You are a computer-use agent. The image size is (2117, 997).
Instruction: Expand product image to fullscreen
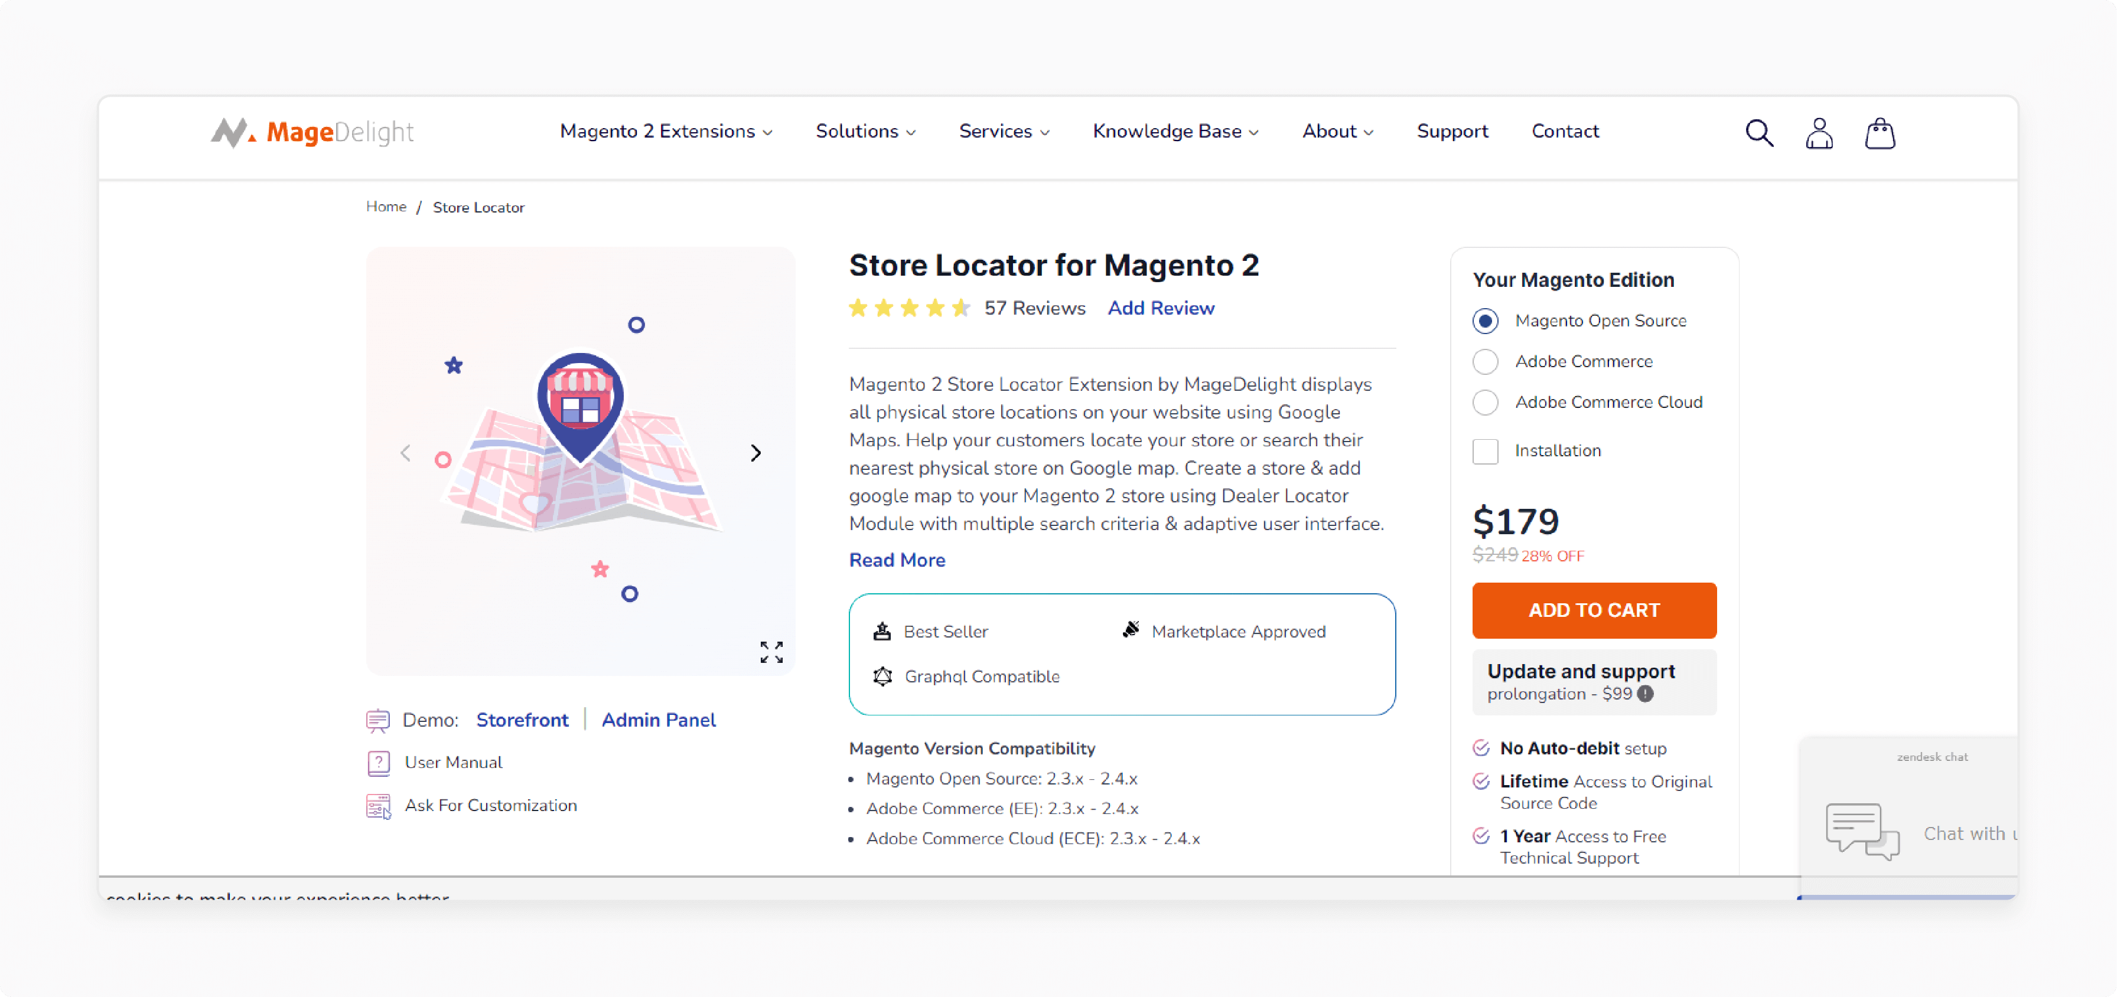[x=771, y=652]
